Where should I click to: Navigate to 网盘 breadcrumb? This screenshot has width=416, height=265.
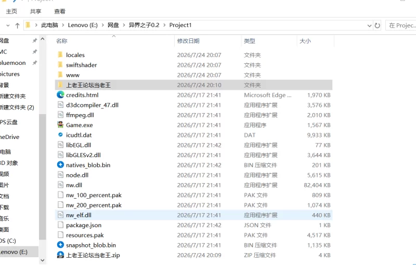click(x=113, y=25)
